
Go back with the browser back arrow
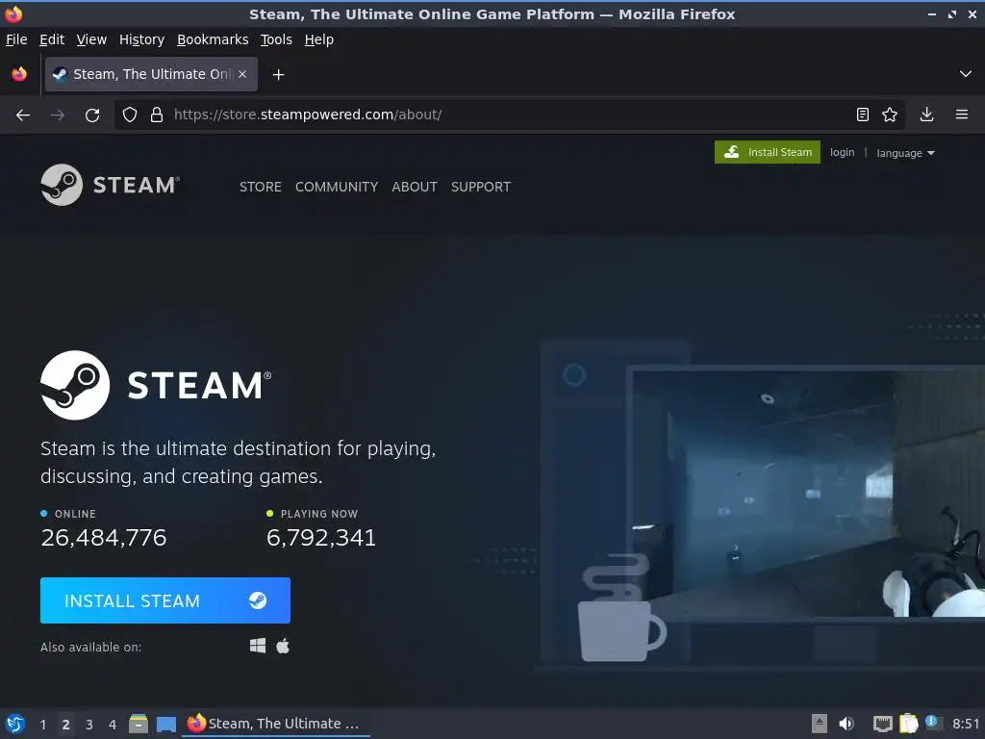click(x=23, y=115)
